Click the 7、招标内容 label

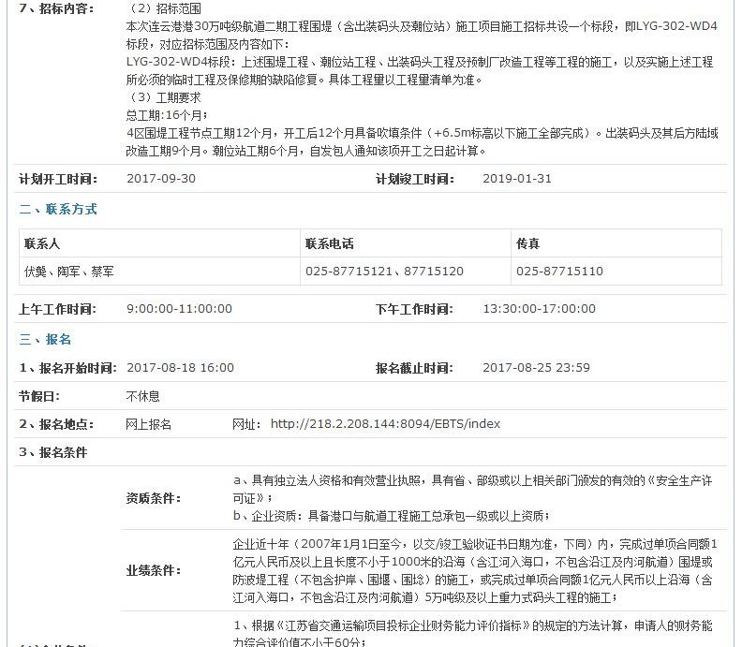coord(56,8)
